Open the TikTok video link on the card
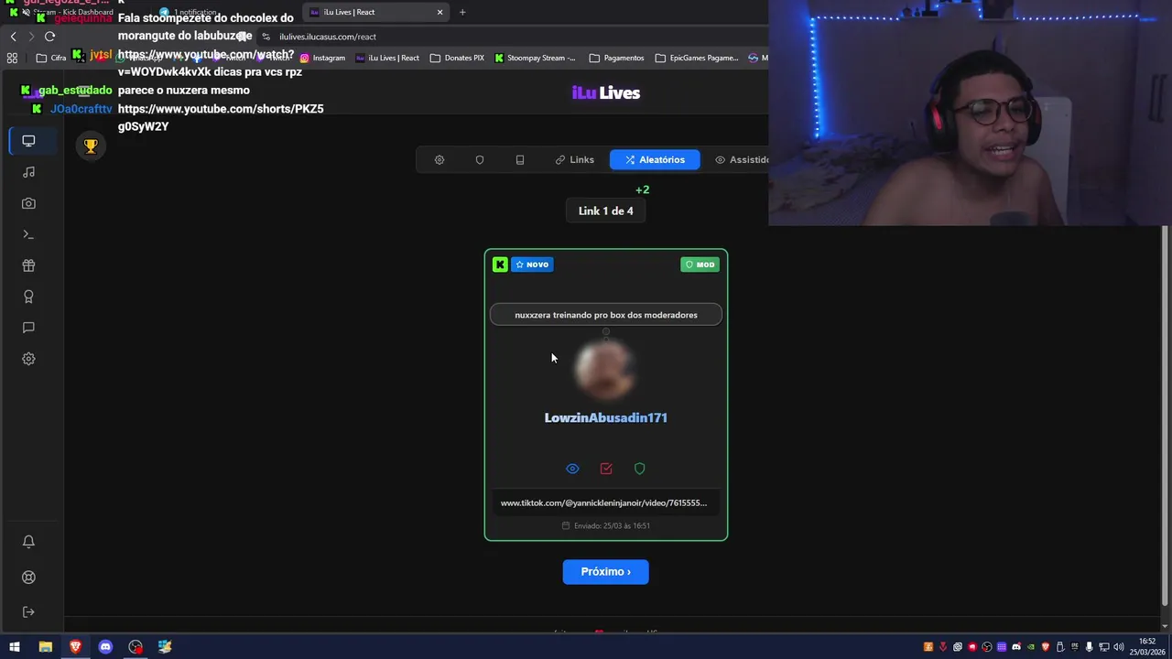The width and height of the screenshot is (1172, 659). coord(604,502)
